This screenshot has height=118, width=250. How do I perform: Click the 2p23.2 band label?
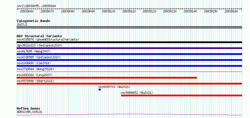(x=22, y=24)
